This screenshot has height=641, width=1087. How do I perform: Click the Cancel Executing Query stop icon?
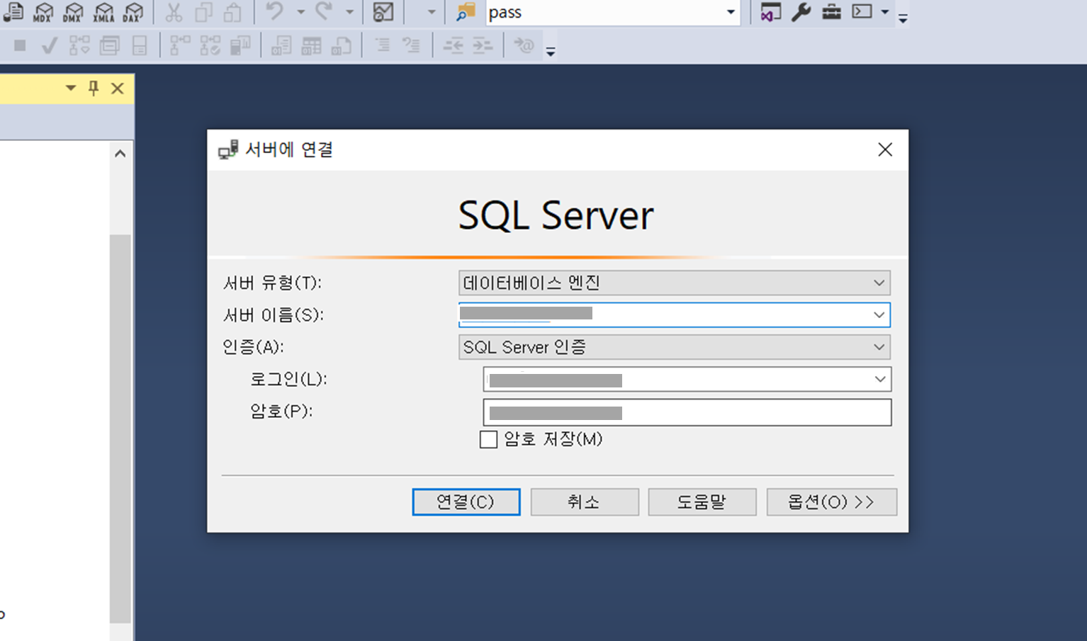point(20,46)
